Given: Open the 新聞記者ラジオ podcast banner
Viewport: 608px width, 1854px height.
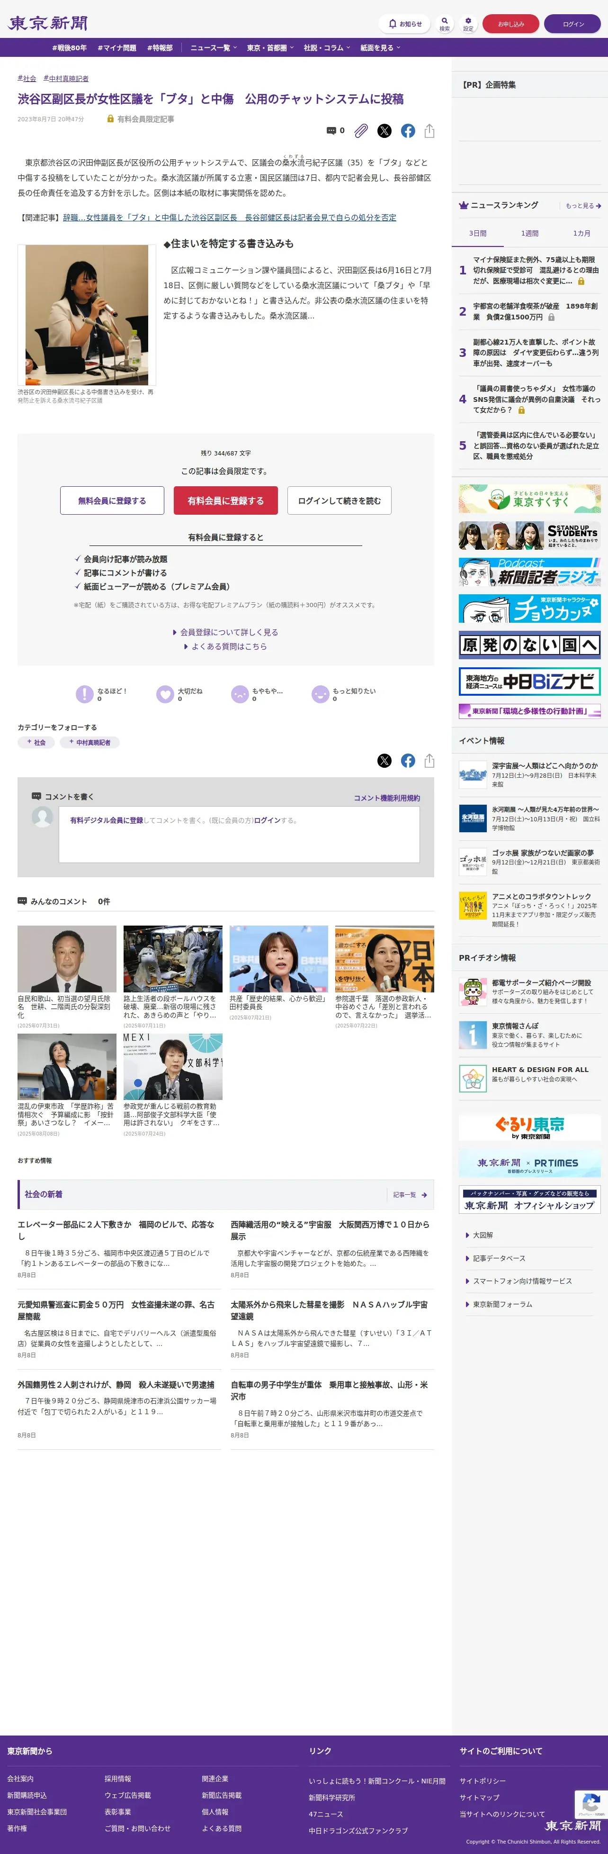Looking at the screenshot, I should pos(529,572).
